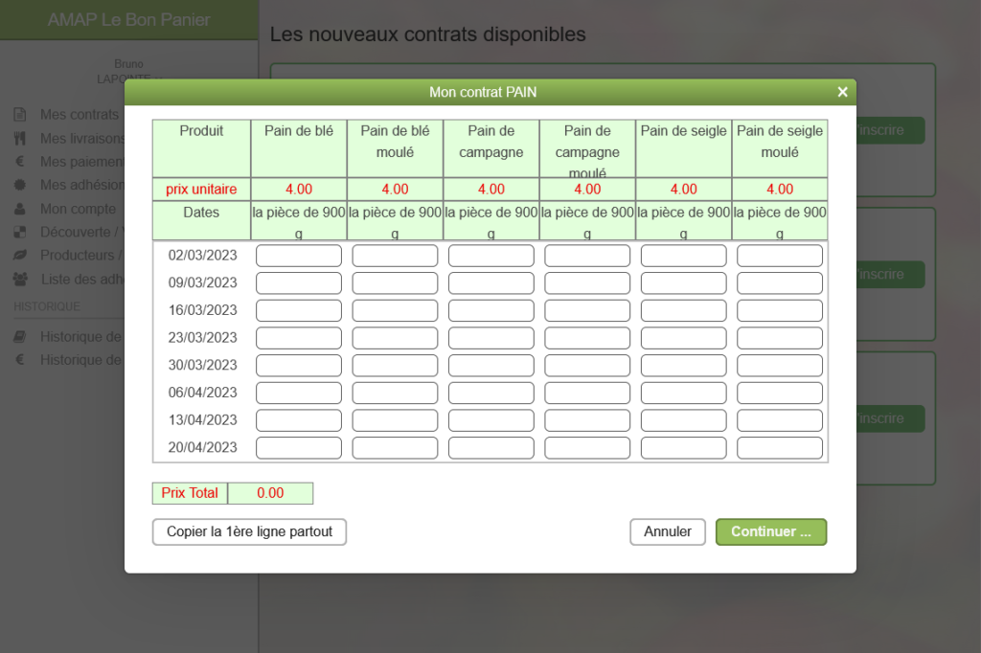Click the euro icon beside Mes paiements

pos(19,162)
